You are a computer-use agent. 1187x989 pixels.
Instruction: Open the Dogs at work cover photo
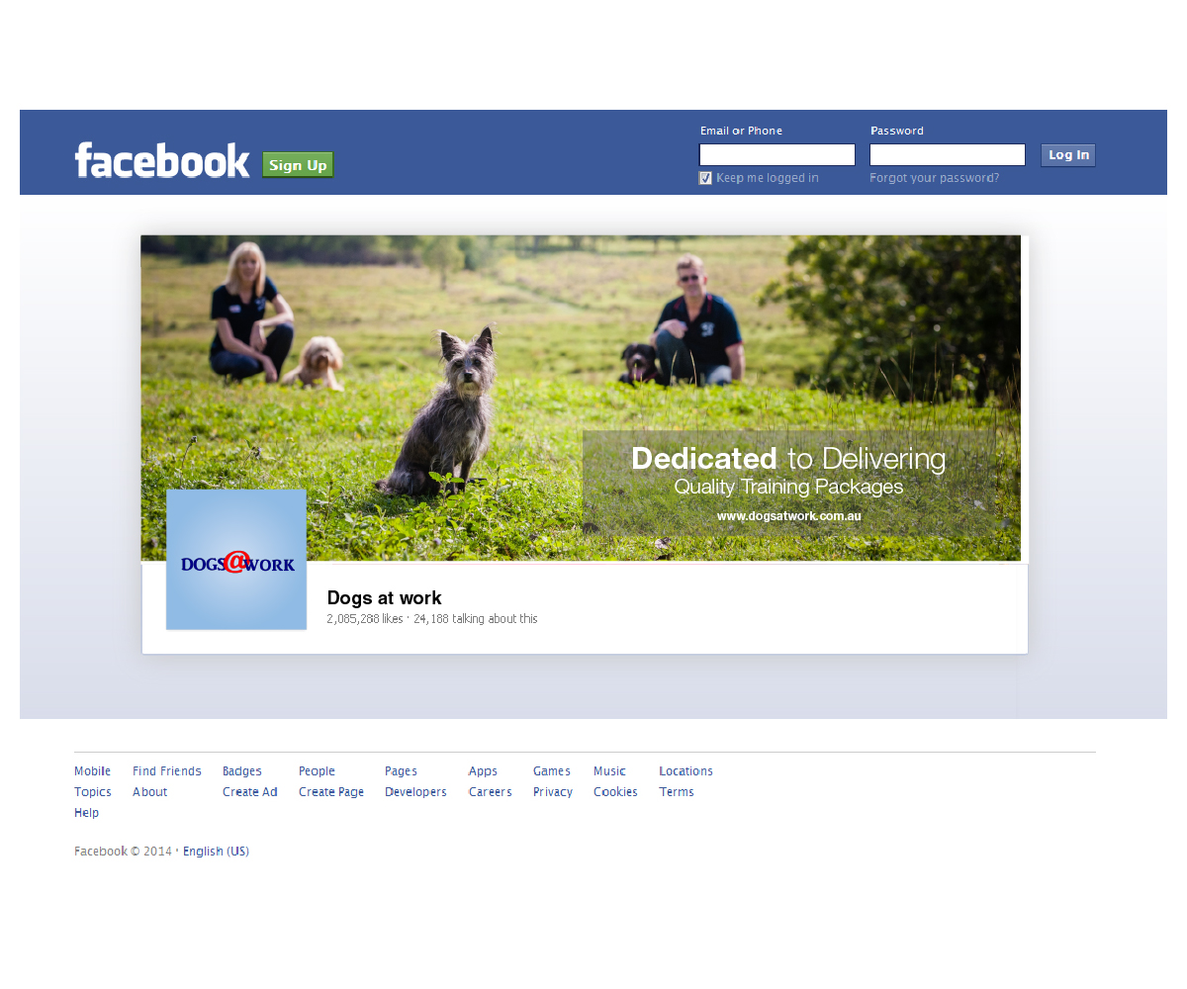[581, 398]
